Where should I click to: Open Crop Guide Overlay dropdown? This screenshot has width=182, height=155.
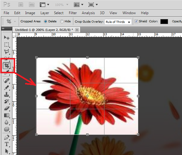click(118, 22)
